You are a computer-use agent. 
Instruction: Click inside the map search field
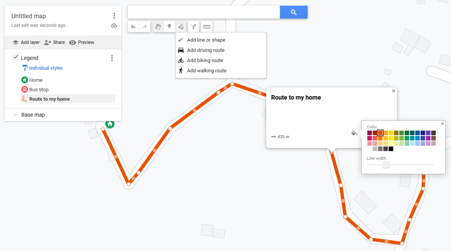tap(203, 12)
